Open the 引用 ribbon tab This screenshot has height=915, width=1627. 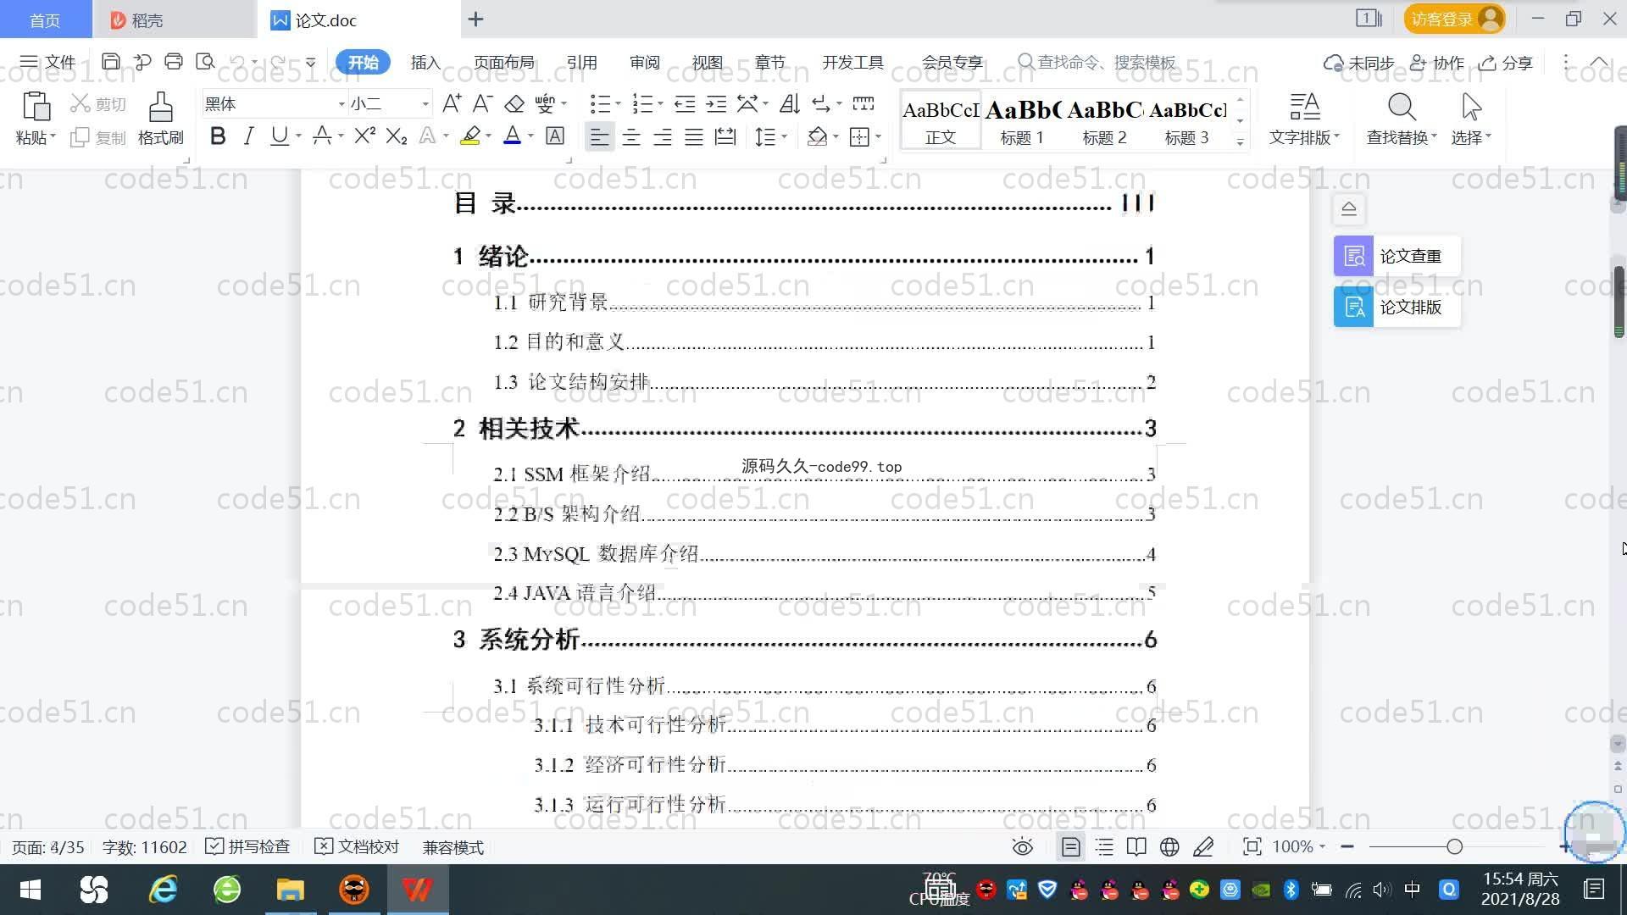[x=581, y=63]
